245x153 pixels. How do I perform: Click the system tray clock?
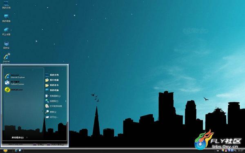point(241,151)
